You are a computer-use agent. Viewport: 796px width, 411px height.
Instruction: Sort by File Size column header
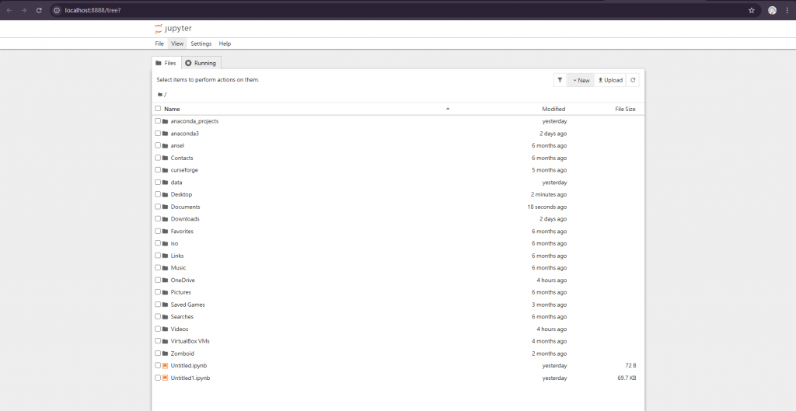pos(625,109)
